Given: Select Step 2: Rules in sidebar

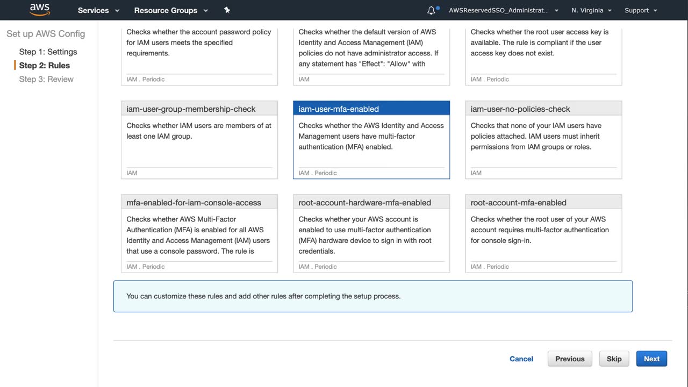Looking at the screenshot, I should click(x=44, y=66).
